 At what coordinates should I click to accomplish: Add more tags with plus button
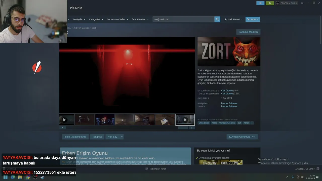252,123
